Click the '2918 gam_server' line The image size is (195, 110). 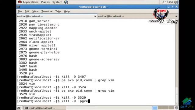click(34, 21)
